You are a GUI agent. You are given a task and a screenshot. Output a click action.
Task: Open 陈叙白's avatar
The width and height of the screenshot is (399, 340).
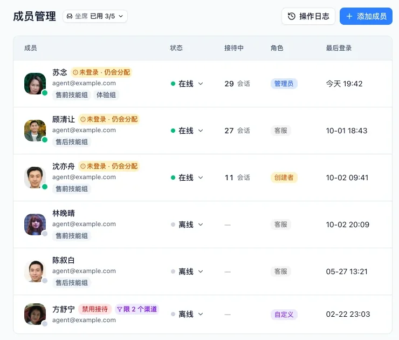35,271
